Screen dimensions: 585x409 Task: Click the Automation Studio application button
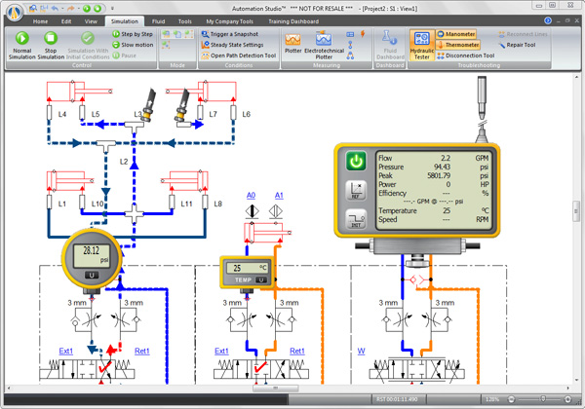tap(15, 13)
